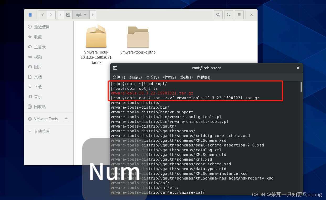Open Music (音乐) in sidebar
Image resolution: width=326 pixels, height=200 pixels.
tap(49, 97)
